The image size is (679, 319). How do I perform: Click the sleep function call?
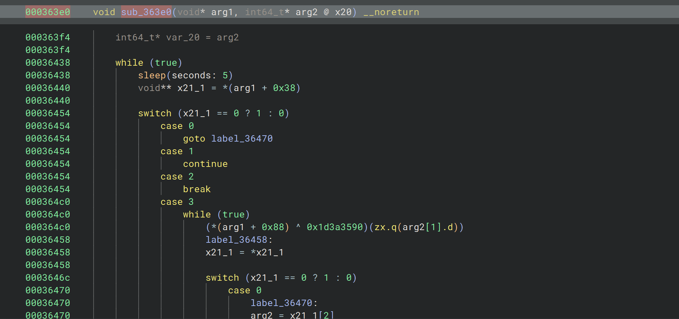(152, 75)
